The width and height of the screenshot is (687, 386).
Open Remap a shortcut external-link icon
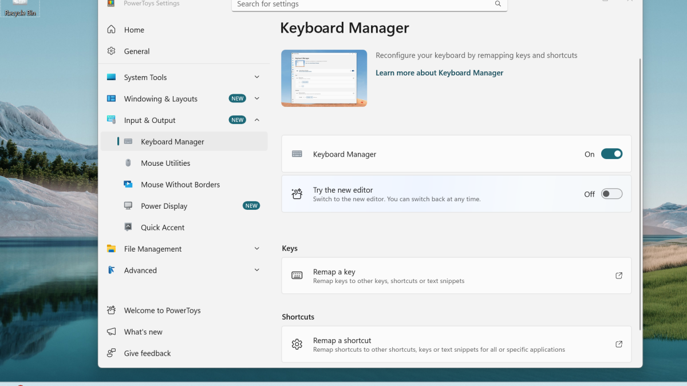tap(619, 344)
